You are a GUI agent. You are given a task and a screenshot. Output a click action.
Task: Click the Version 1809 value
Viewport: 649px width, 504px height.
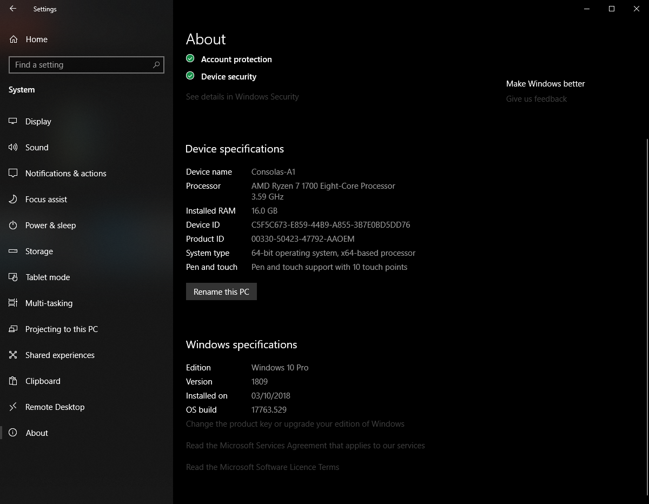point(260,382)
